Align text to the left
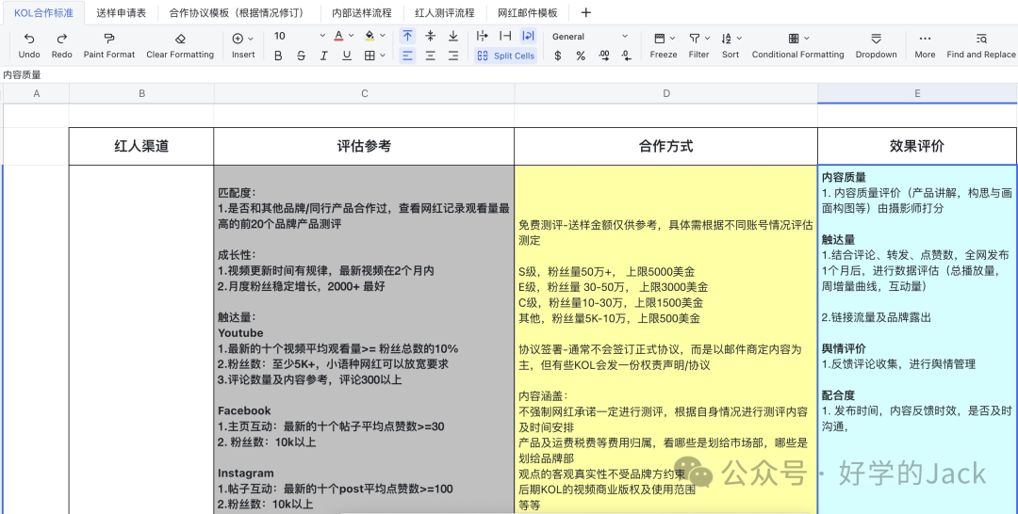The width and height of the screenshot is (1018, 514). [x=407, y=56]
